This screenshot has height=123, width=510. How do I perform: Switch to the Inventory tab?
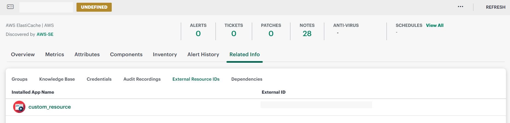coord(165,55)
